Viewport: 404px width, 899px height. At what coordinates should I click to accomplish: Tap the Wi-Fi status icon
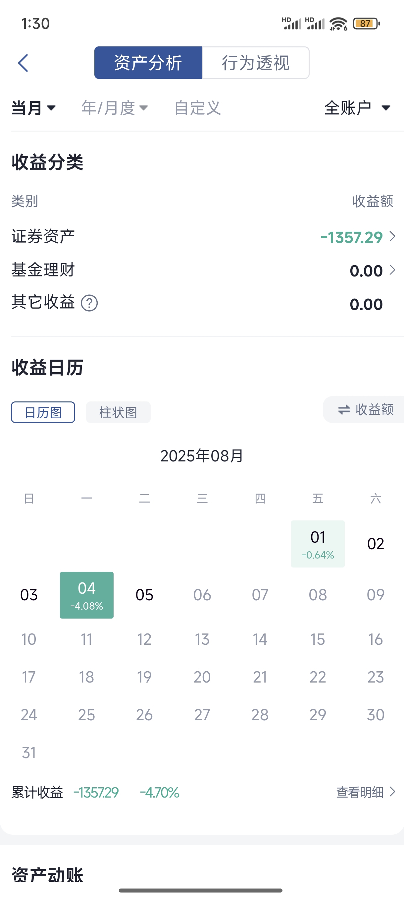point(338,24)
